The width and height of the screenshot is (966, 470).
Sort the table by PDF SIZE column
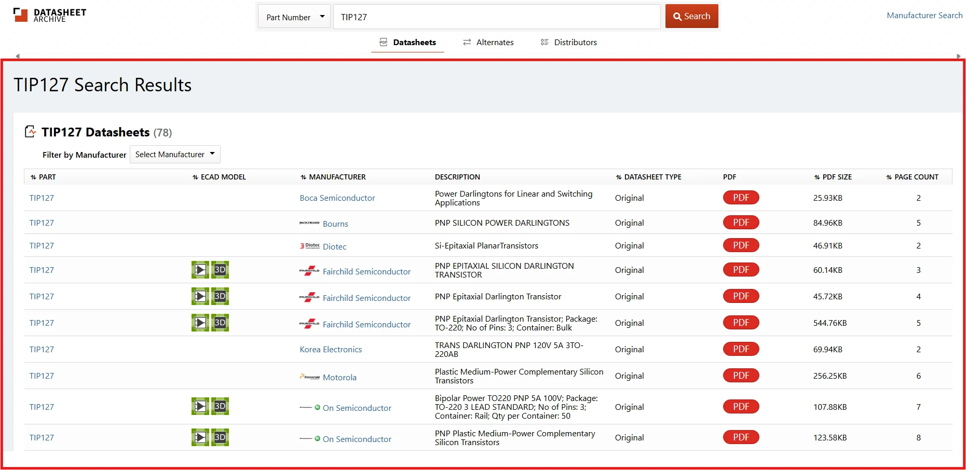(x=833, y=177)
